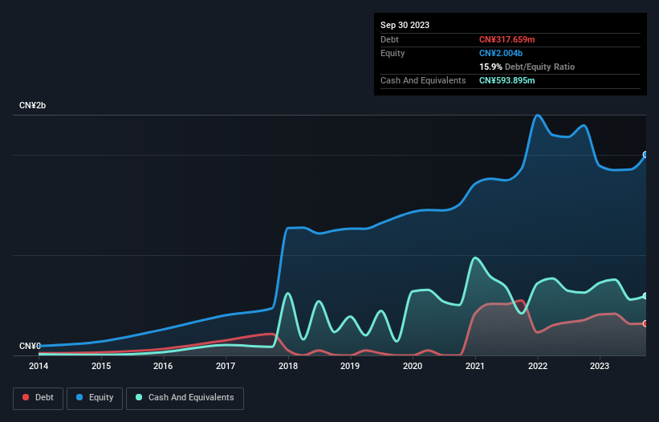Viewport: 659px width, 422px height.
Task: Click the Sep 30 2023 tooltip date
Action: coord(405,25)
